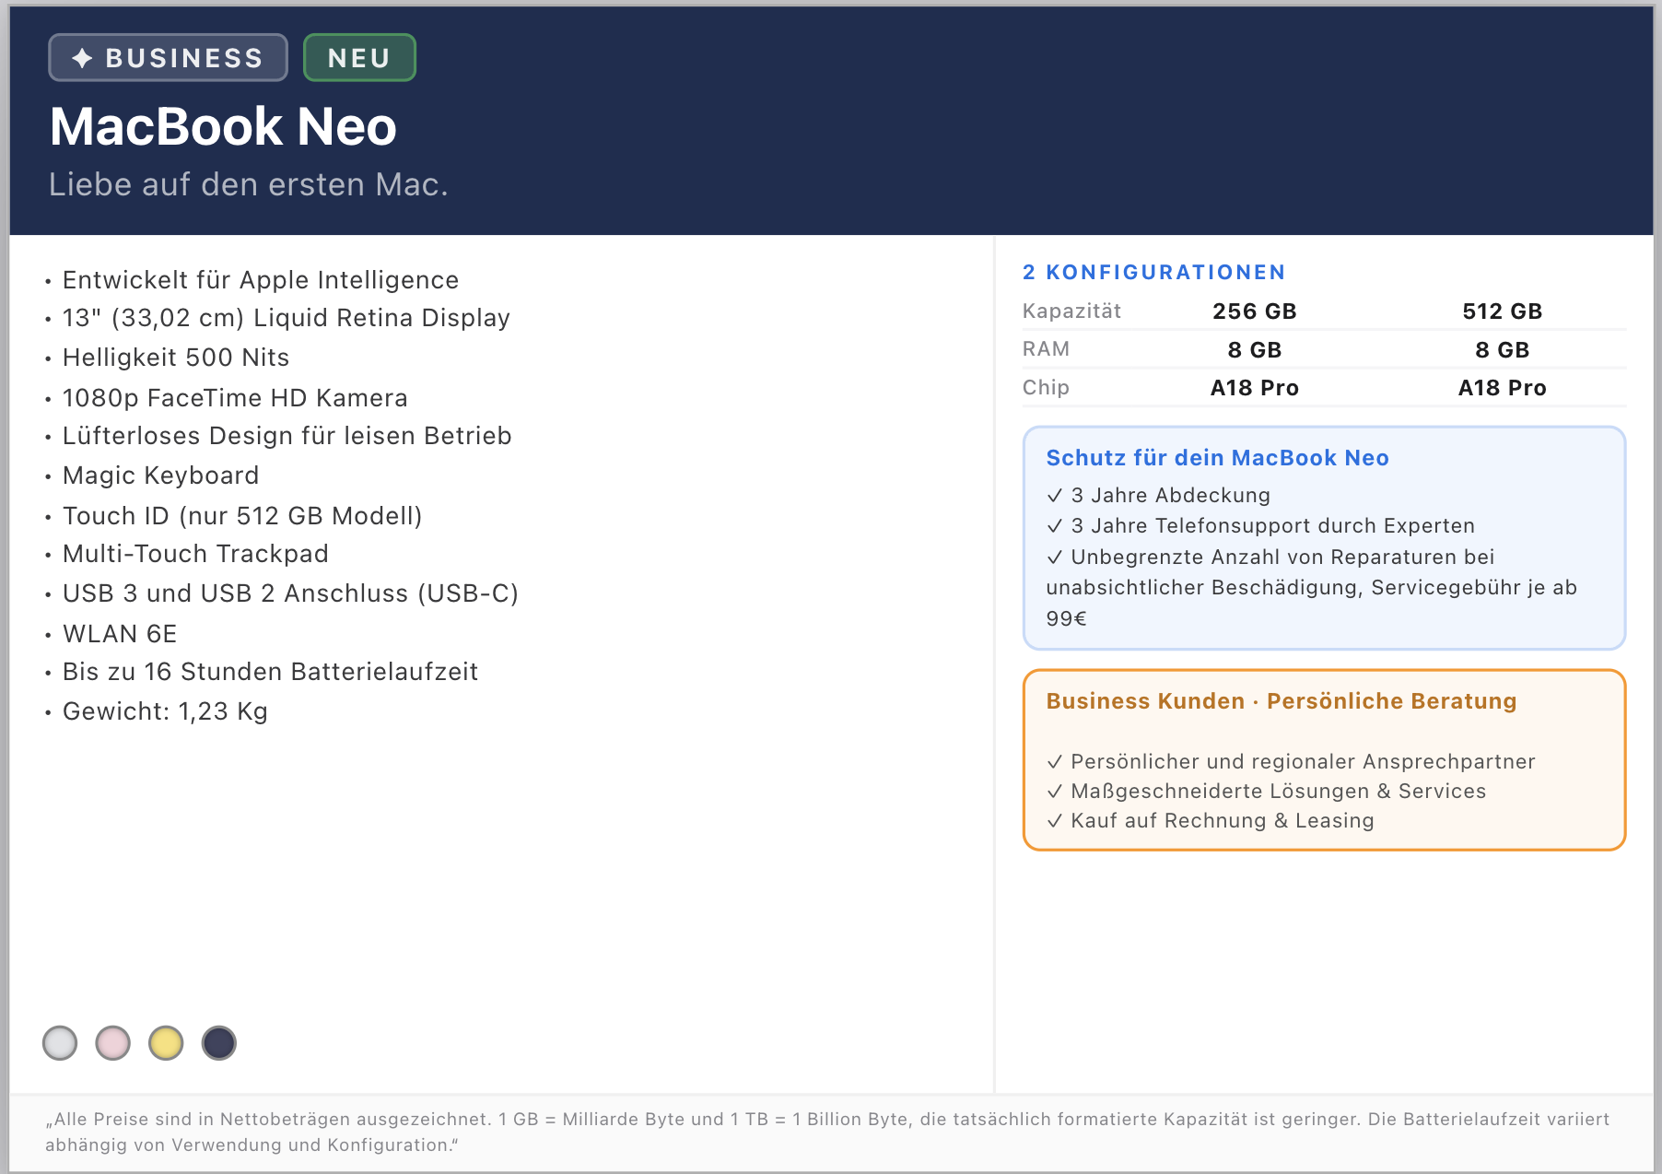Select the "256 GB" capacity cell
This screenshot has height=1174, width=1662.
1255,311
